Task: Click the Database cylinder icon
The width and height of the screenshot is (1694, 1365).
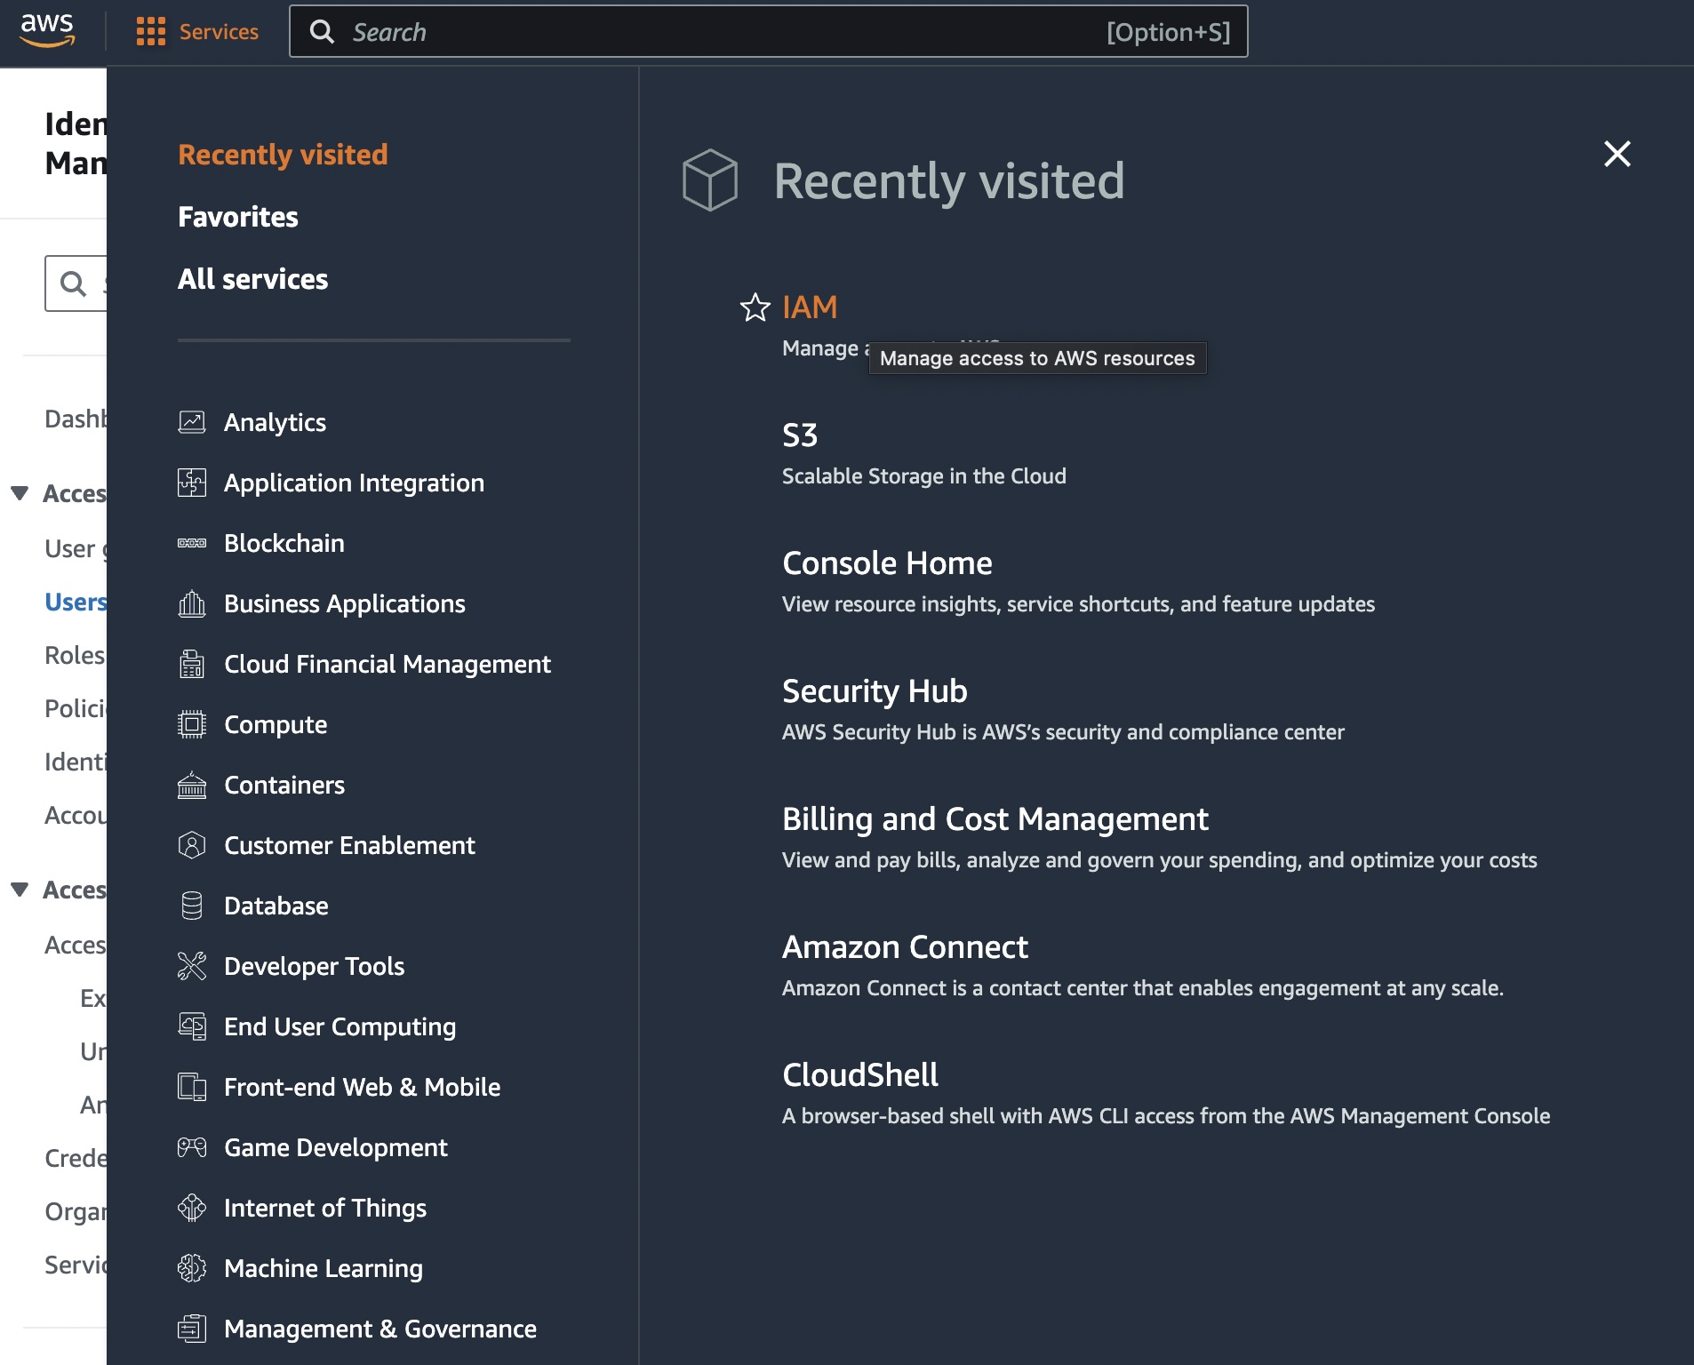Action: [192, 906]
